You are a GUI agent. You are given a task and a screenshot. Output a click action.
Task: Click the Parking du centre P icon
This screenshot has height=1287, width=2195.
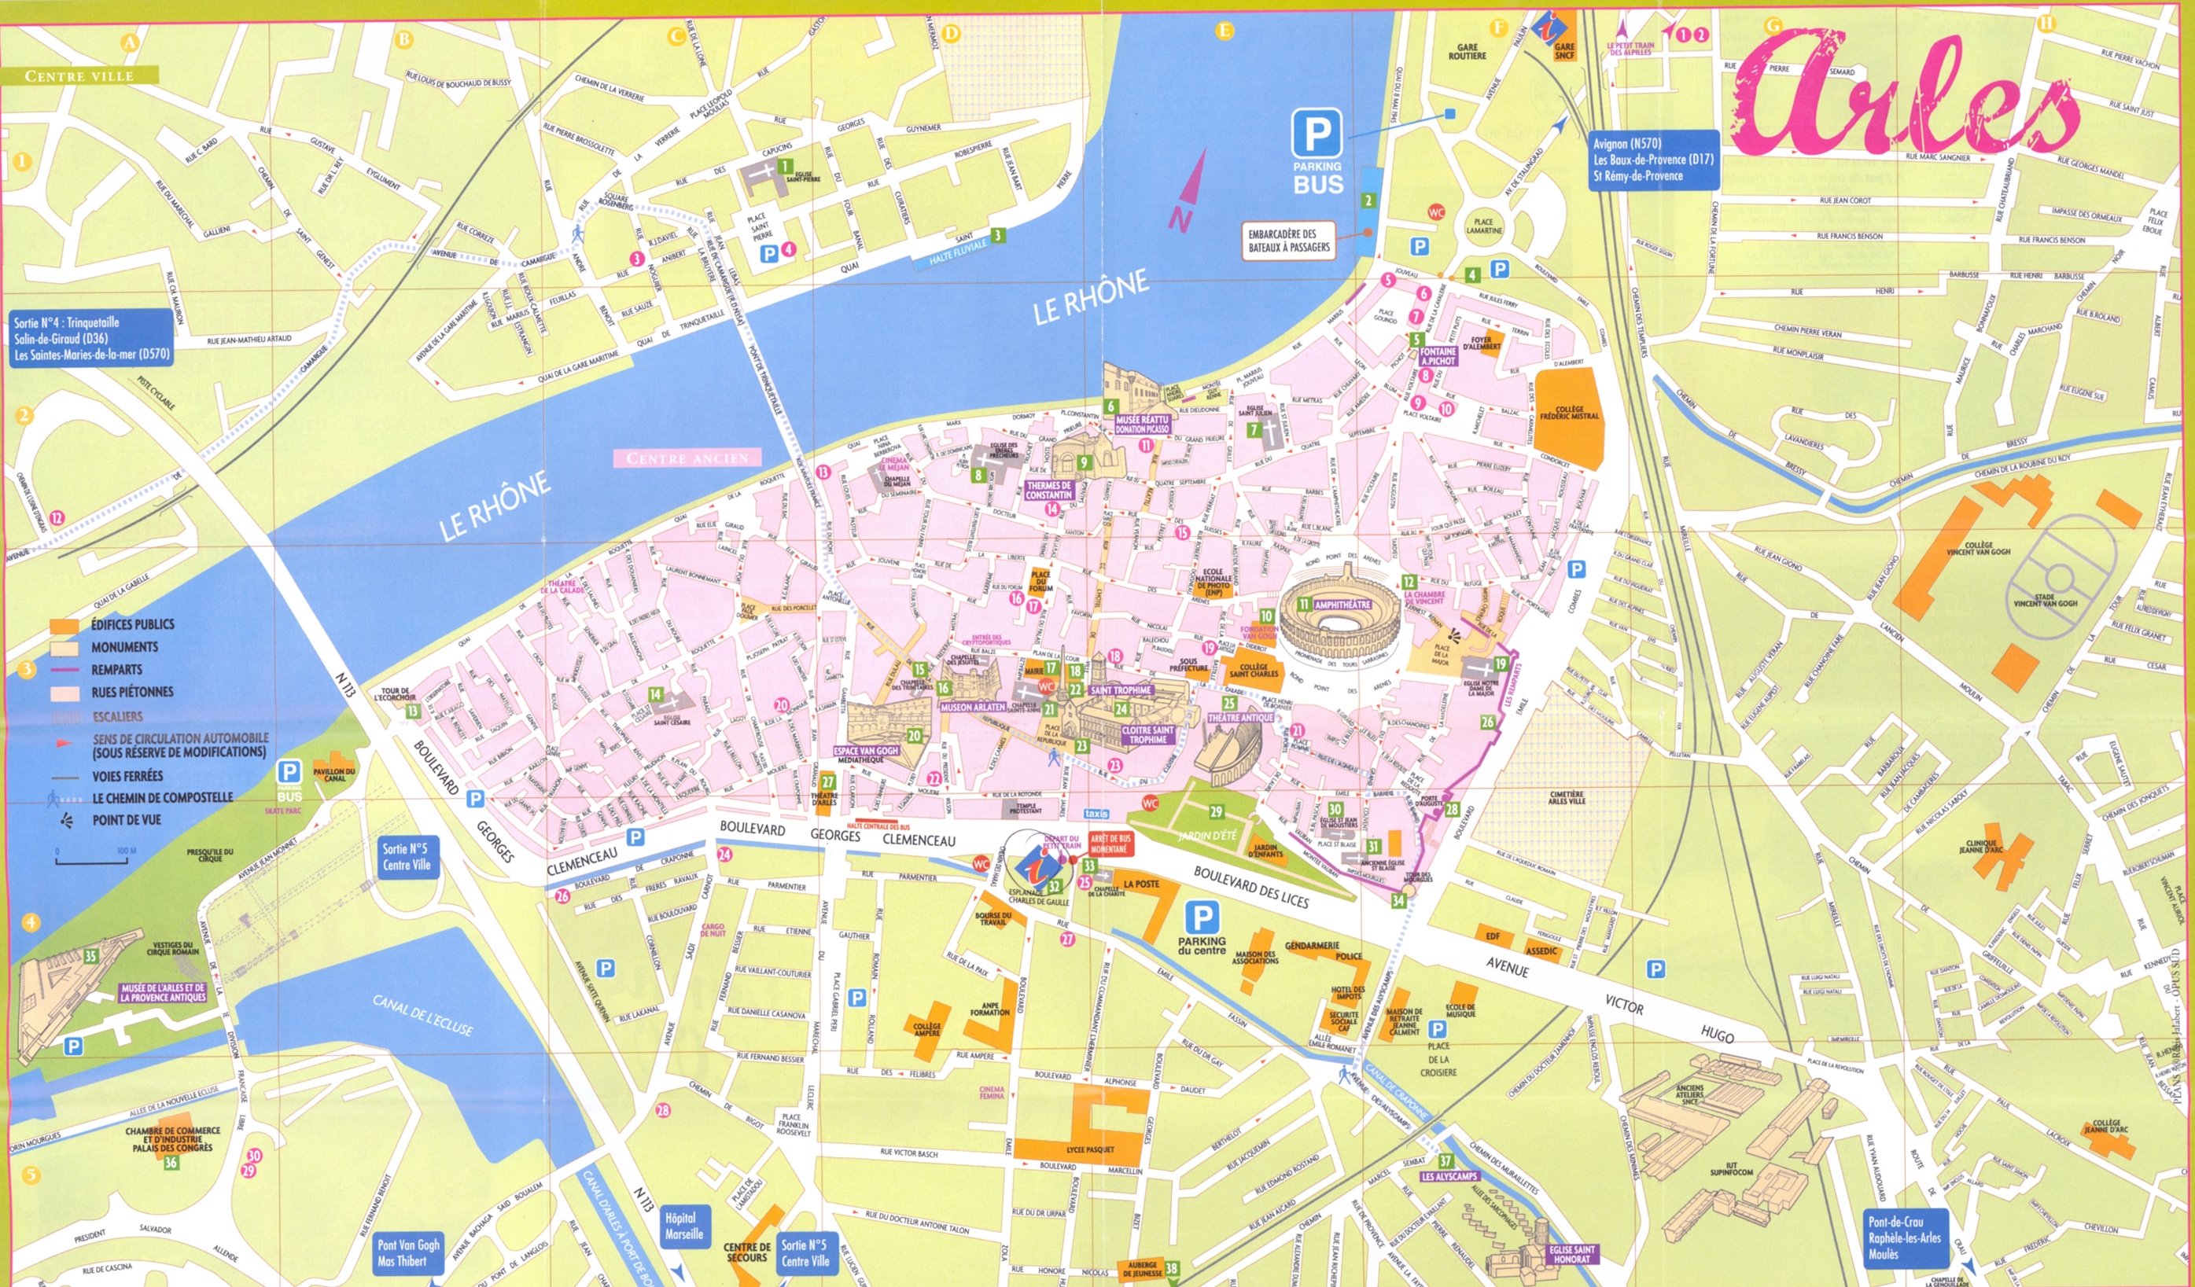(1202, 917)
